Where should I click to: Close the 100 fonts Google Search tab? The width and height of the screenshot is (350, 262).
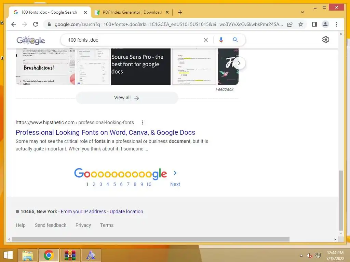[x=85, y=12]
